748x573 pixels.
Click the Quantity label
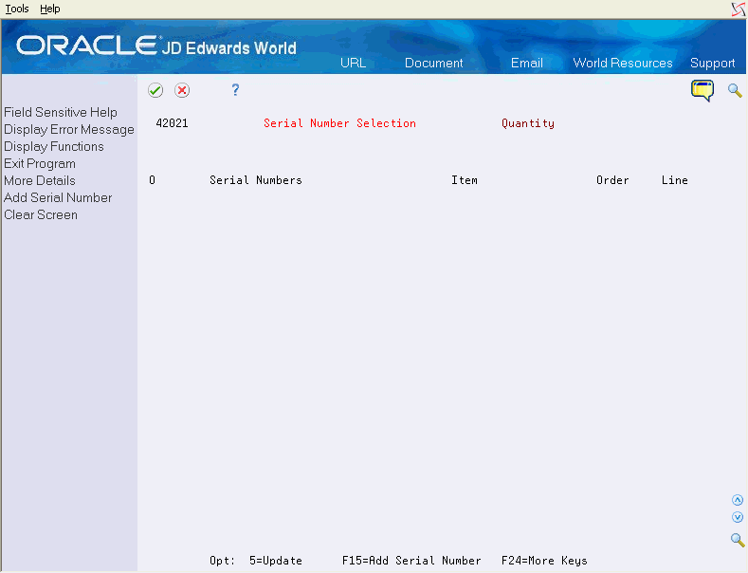(528, 123)
